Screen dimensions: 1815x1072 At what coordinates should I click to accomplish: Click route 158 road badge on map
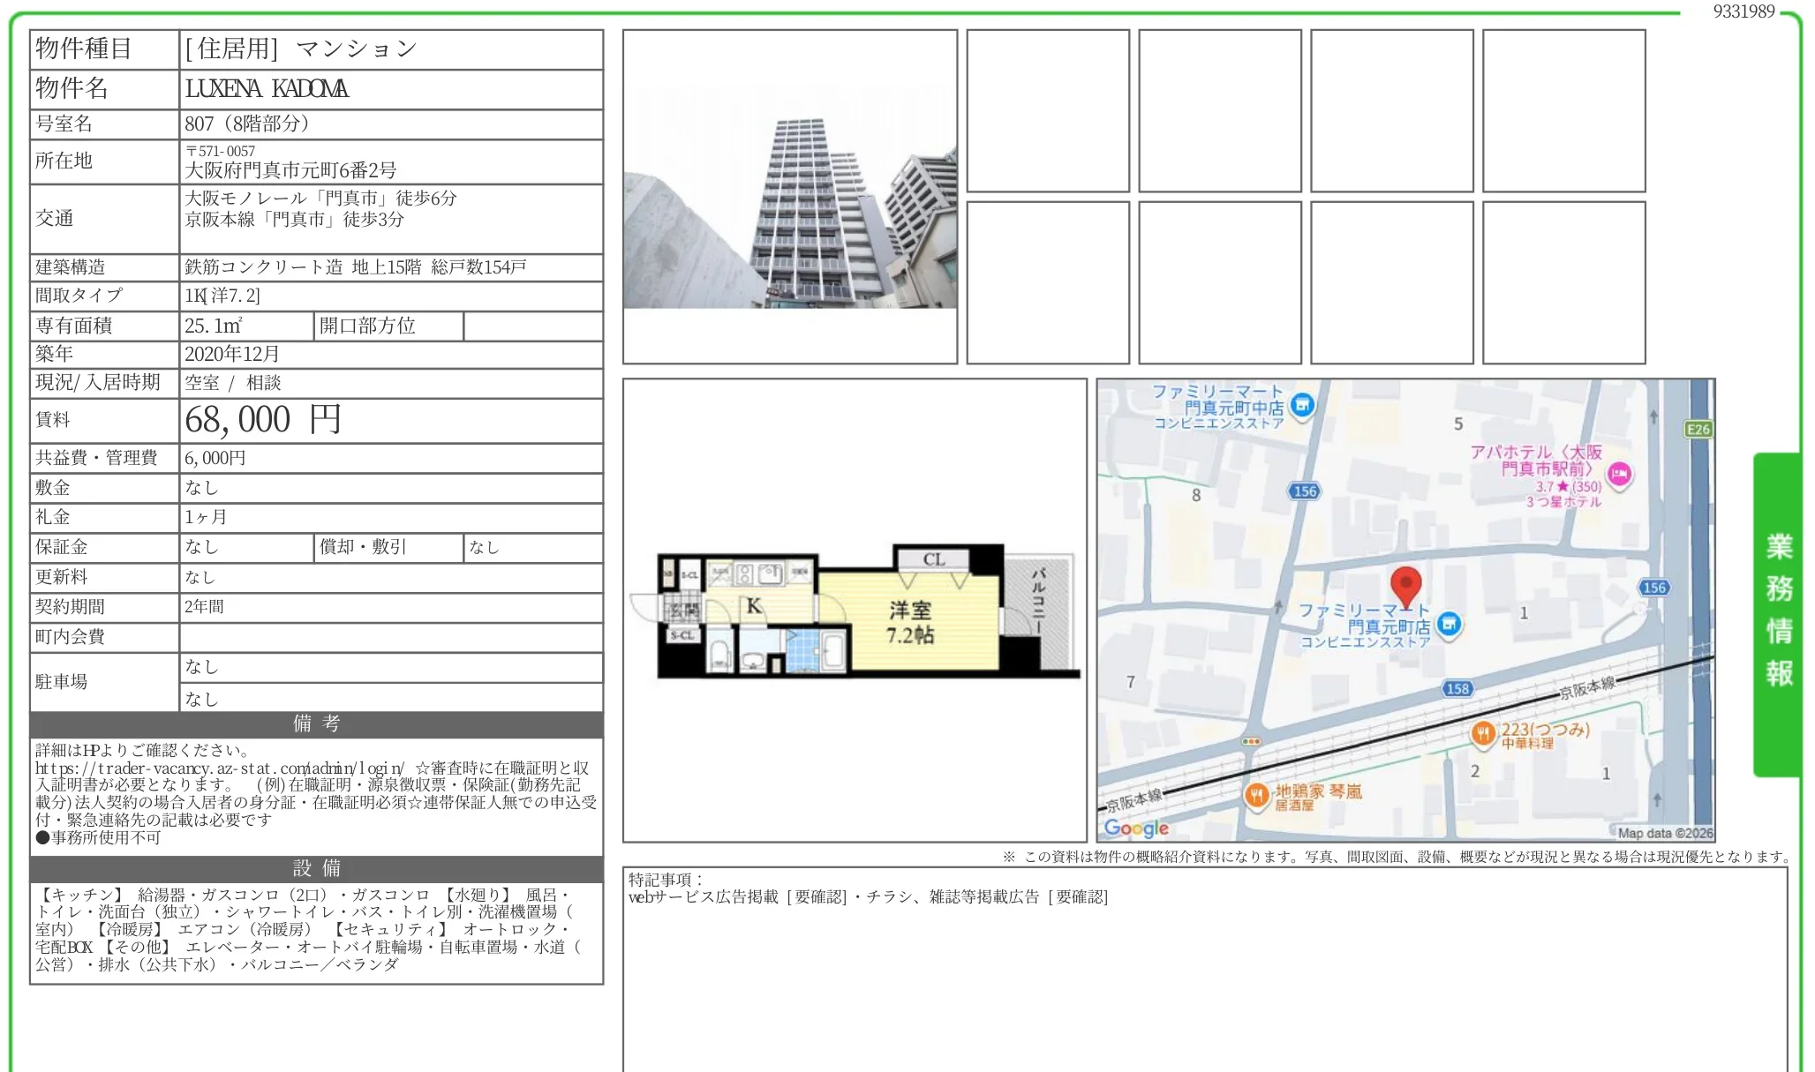click(1457, 688)
